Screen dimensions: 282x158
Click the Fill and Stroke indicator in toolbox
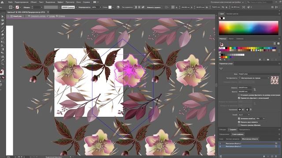pyautogui.click(x=2, y=72)
